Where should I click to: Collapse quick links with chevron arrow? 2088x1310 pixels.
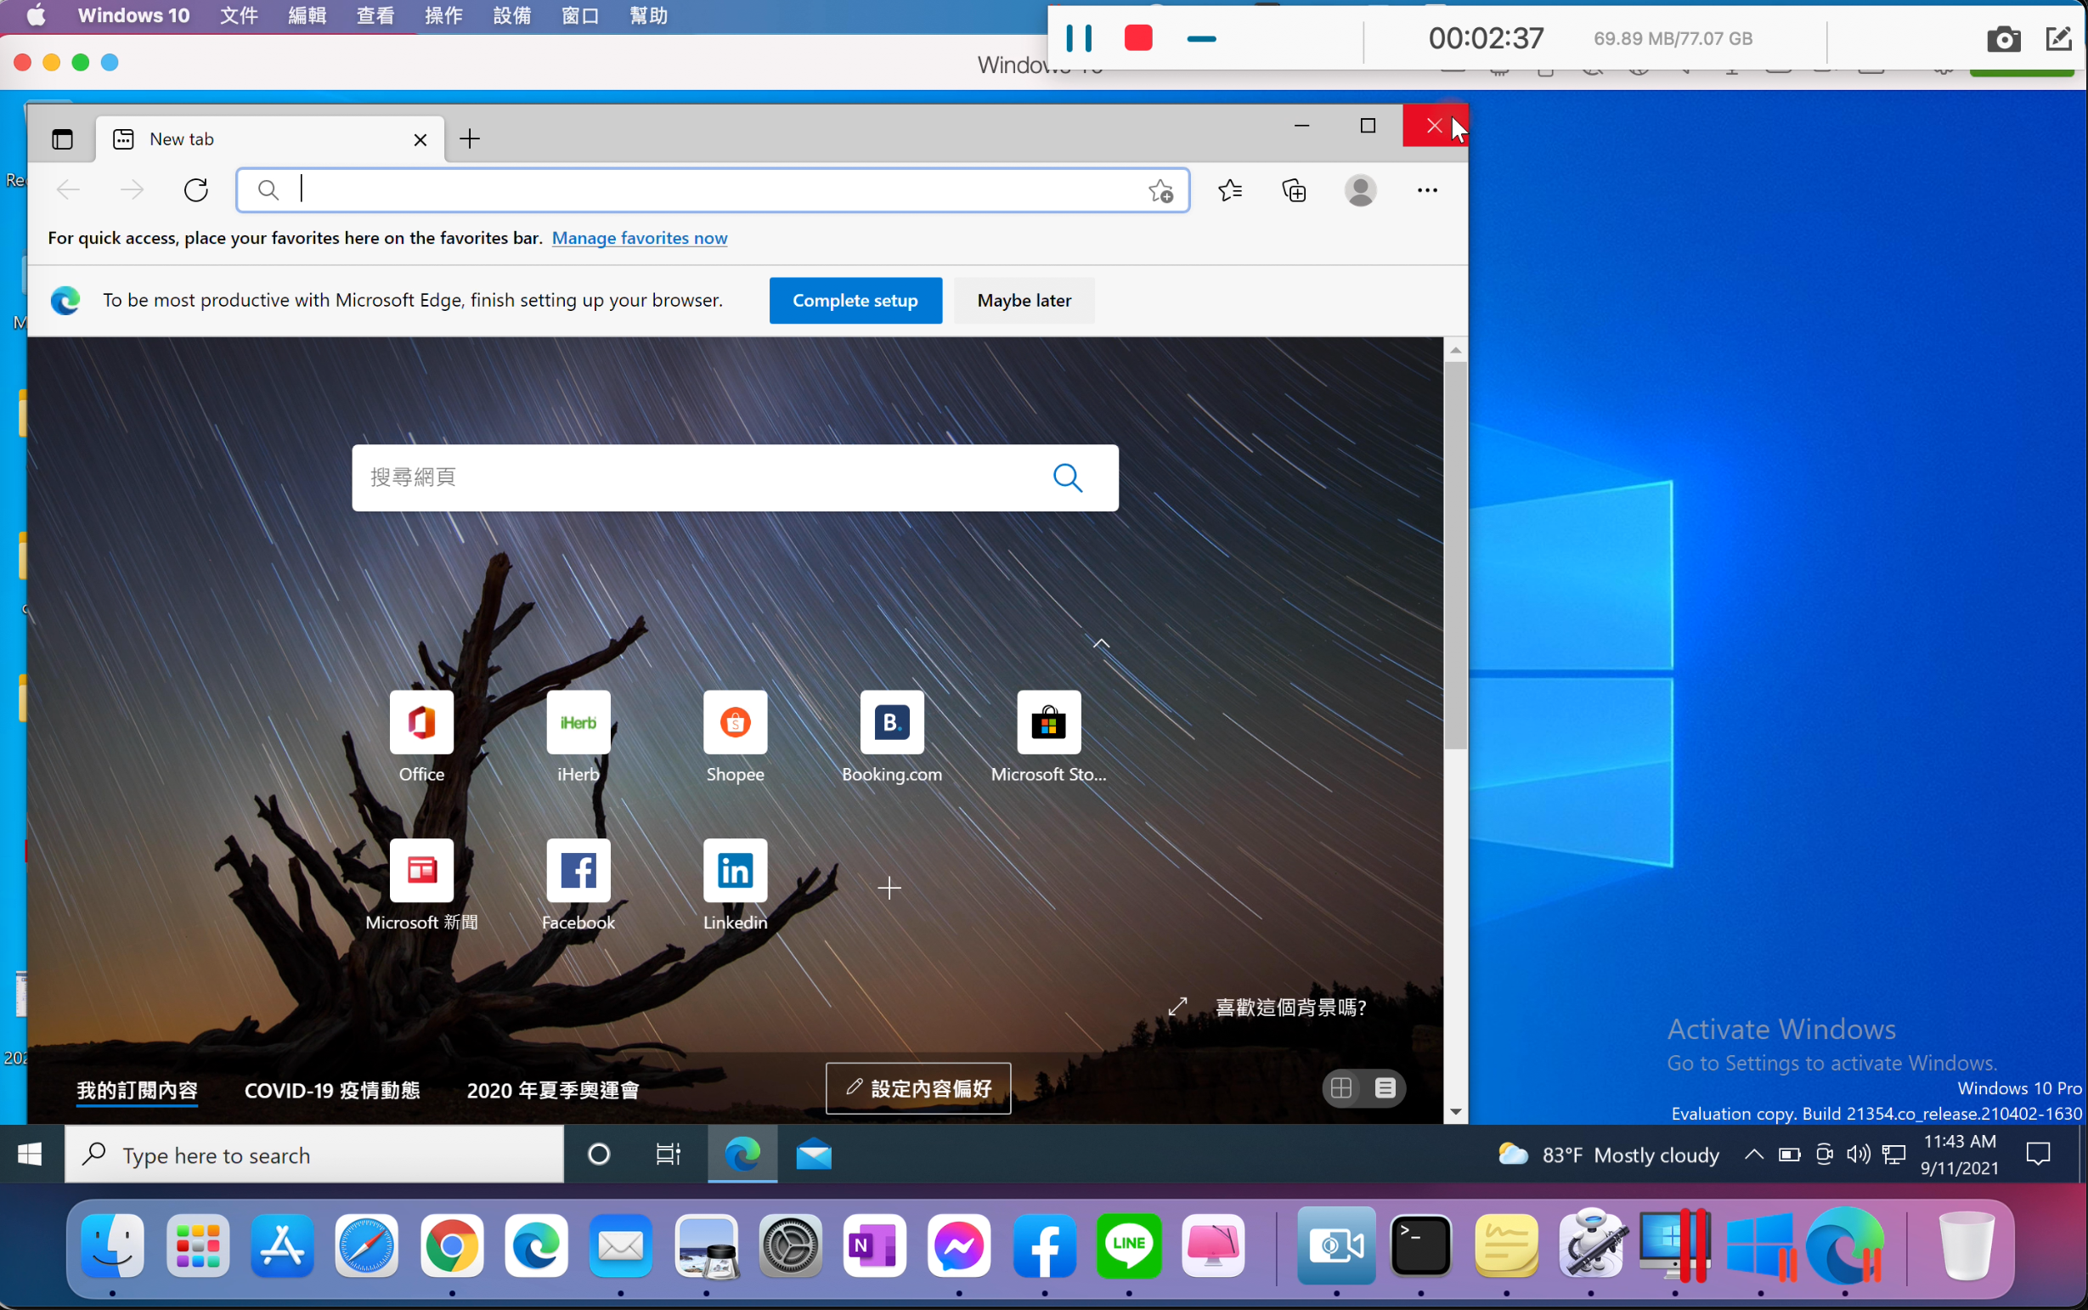[1100, 644]
